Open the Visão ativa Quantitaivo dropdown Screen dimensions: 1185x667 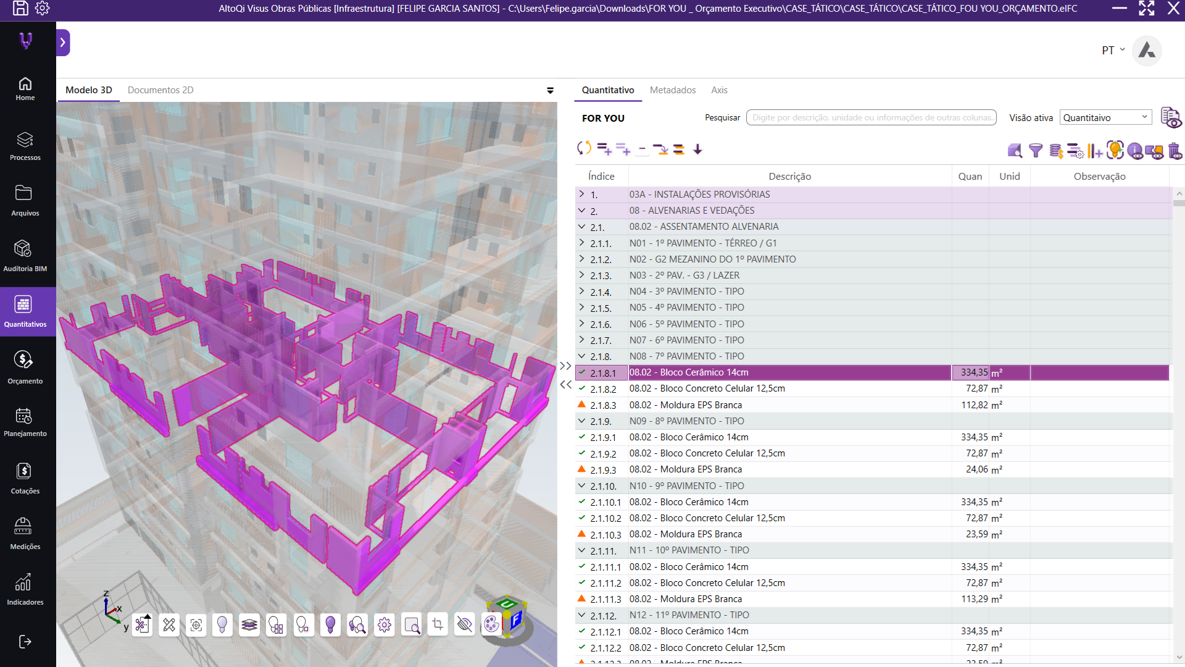coord(1105,117)
